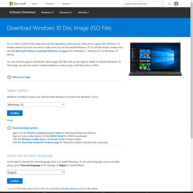Collapse More download options minus icon
The width and height of the screenshot is (193, 193).
(x=9, y=128)
